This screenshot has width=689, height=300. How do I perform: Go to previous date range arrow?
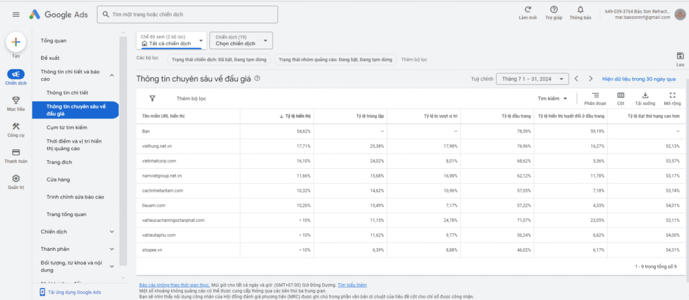click(577, 79)
